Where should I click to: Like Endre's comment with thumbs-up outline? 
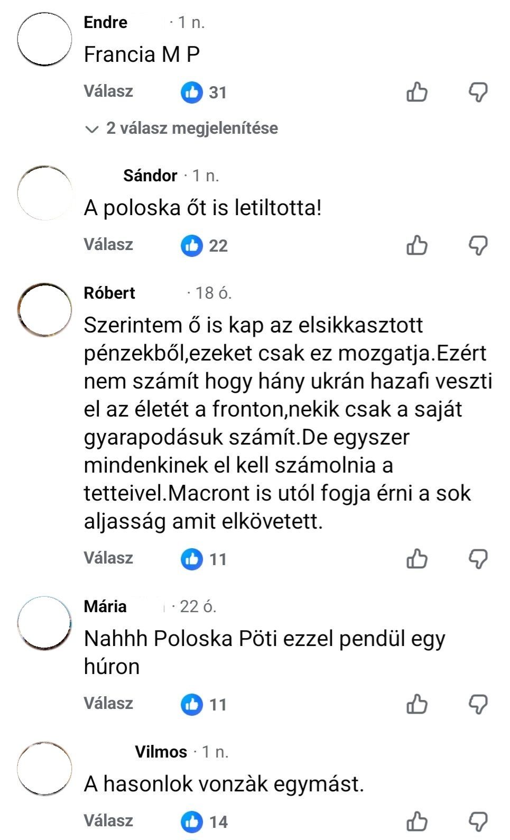pyautogui.click(x=417, y=93)
